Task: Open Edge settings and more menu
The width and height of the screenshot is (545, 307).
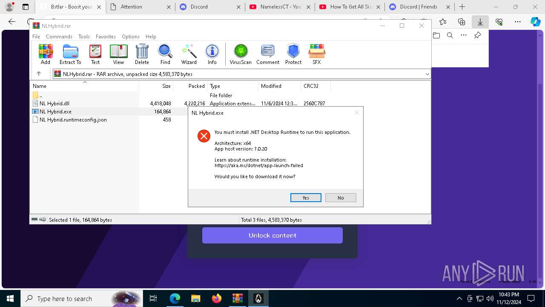Action: pos(518,22)
